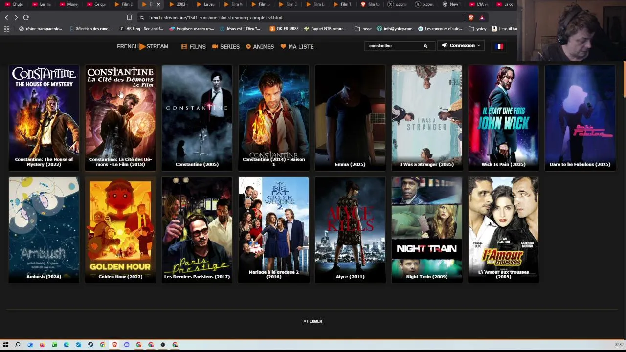
Task: Open the ANIMES menu
Action: click(260, 46)
